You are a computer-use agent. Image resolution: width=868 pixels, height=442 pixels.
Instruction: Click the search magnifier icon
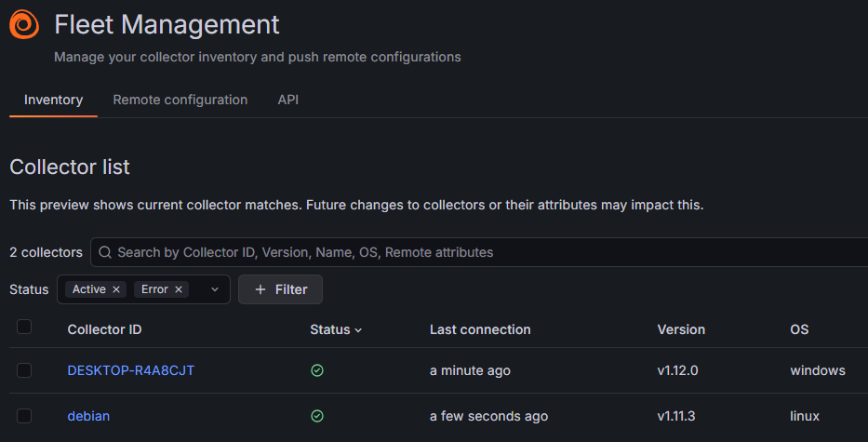(105, 252)
